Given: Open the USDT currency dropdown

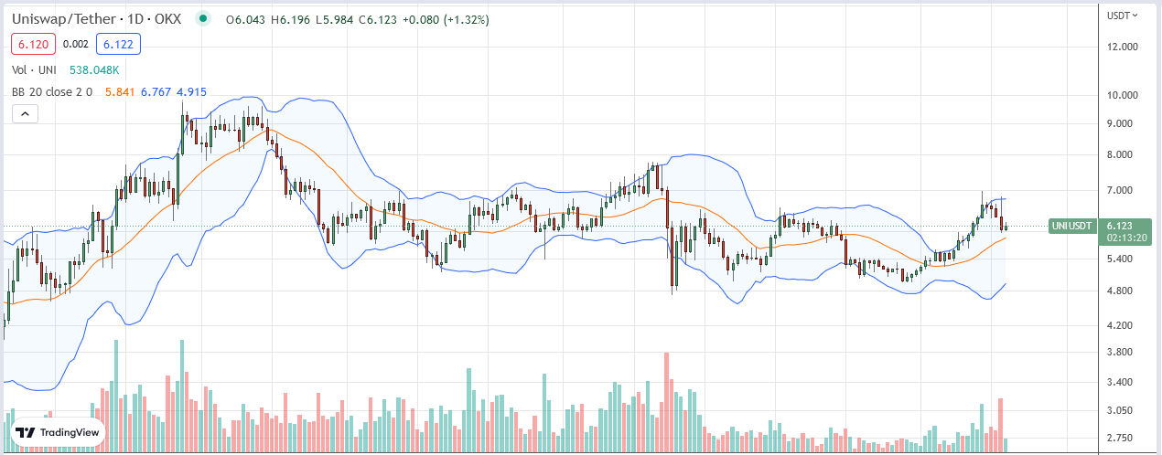Looking at the screenshot, I should click(1122, 15).
